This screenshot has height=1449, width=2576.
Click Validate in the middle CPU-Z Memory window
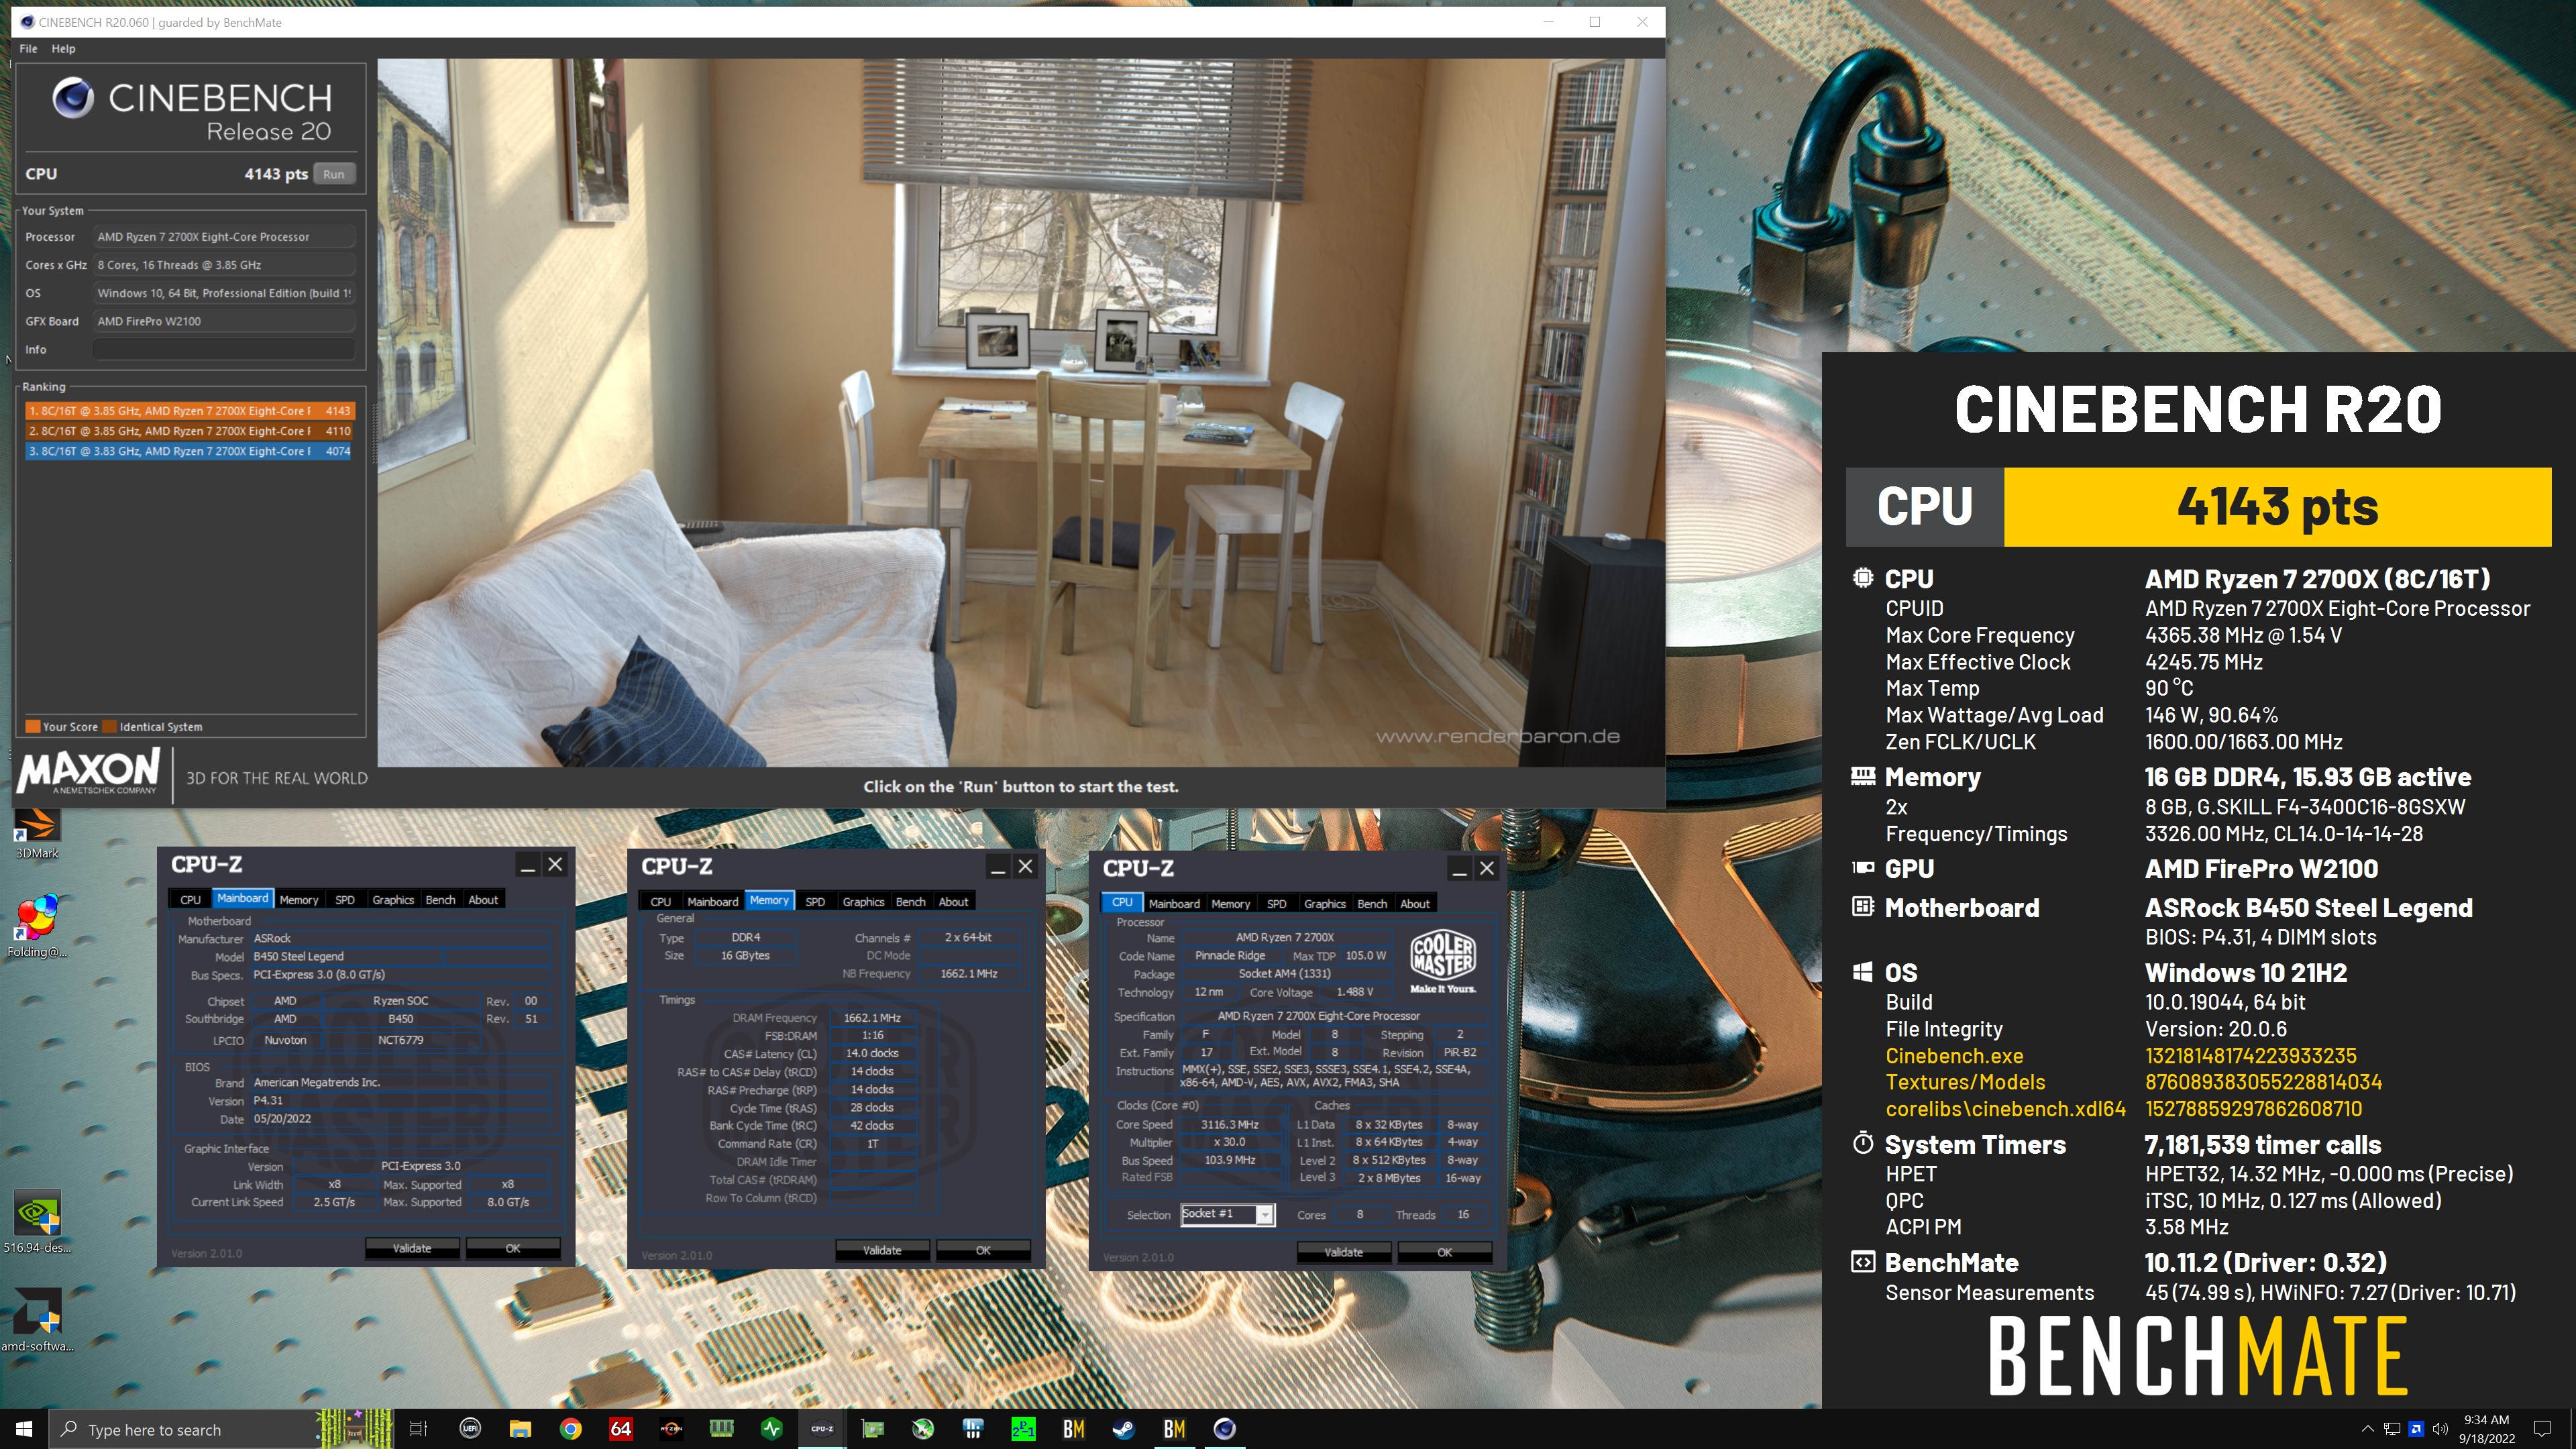coord(882,1250)
